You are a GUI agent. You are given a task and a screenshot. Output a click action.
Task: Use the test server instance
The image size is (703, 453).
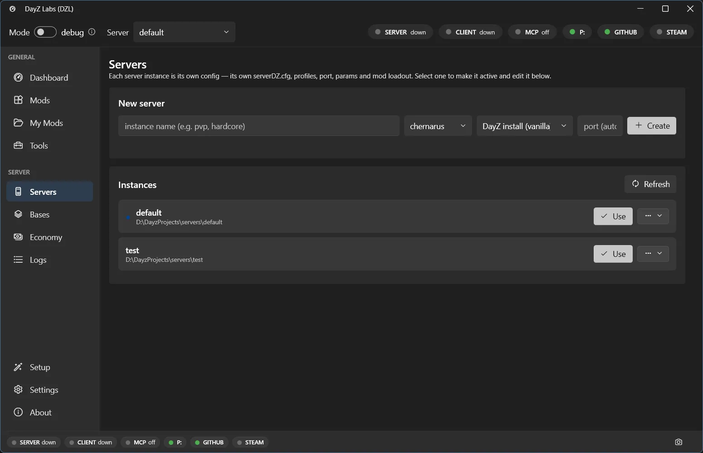[x=613, y=254]
